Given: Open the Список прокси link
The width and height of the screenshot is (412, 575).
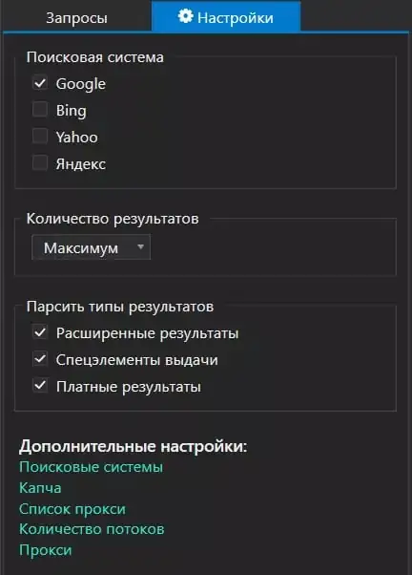Looking at the screenshot, I should coord(72,509).
